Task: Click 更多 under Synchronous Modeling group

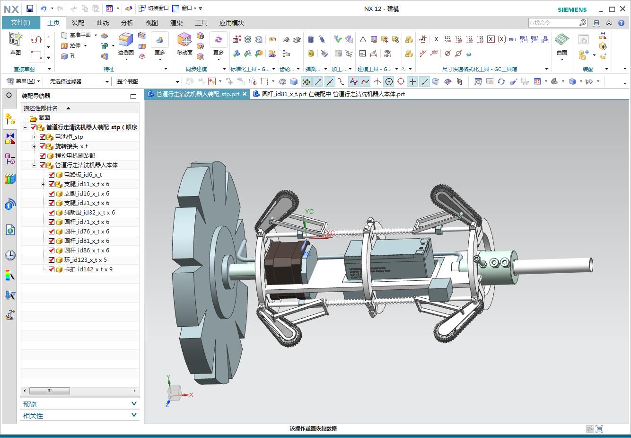Action: (218, 46)
